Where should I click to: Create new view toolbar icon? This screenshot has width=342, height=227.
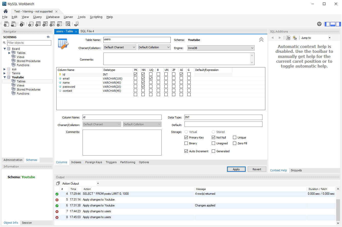tap(45, 24)
